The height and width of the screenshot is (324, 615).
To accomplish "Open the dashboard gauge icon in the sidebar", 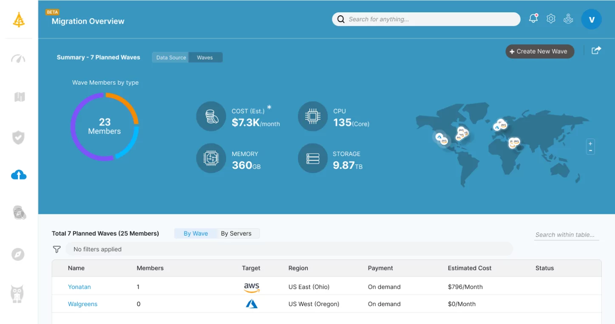I will 18,59.
